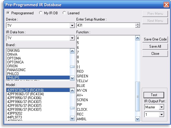The width and height of the screenshot is (171, 128).
Task: Click the Model list scrollbar thumb
Action: pyautogui.click(x=72, y=108)
